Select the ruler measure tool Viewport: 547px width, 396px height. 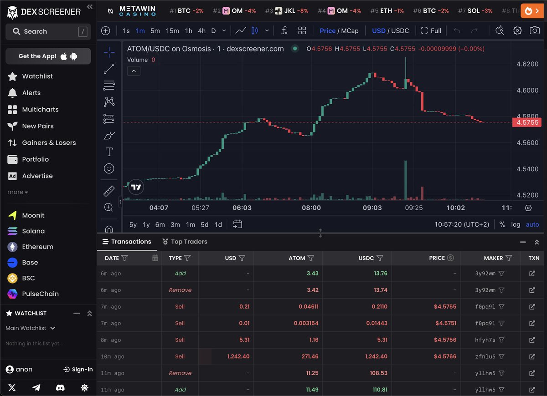(109, 191)
